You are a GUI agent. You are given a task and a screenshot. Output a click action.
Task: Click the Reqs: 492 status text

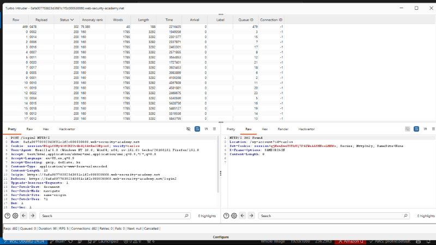[10, 229]
